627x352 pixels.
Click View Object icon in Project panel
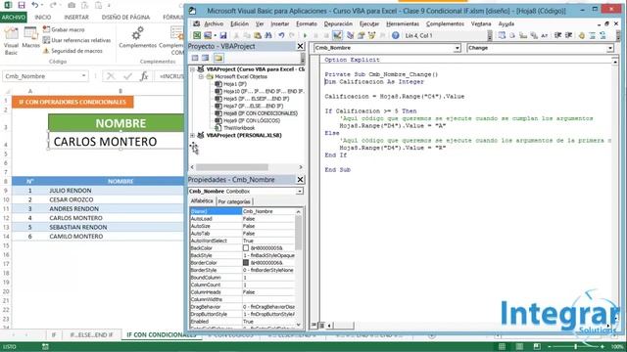click(x=205, y=58)
